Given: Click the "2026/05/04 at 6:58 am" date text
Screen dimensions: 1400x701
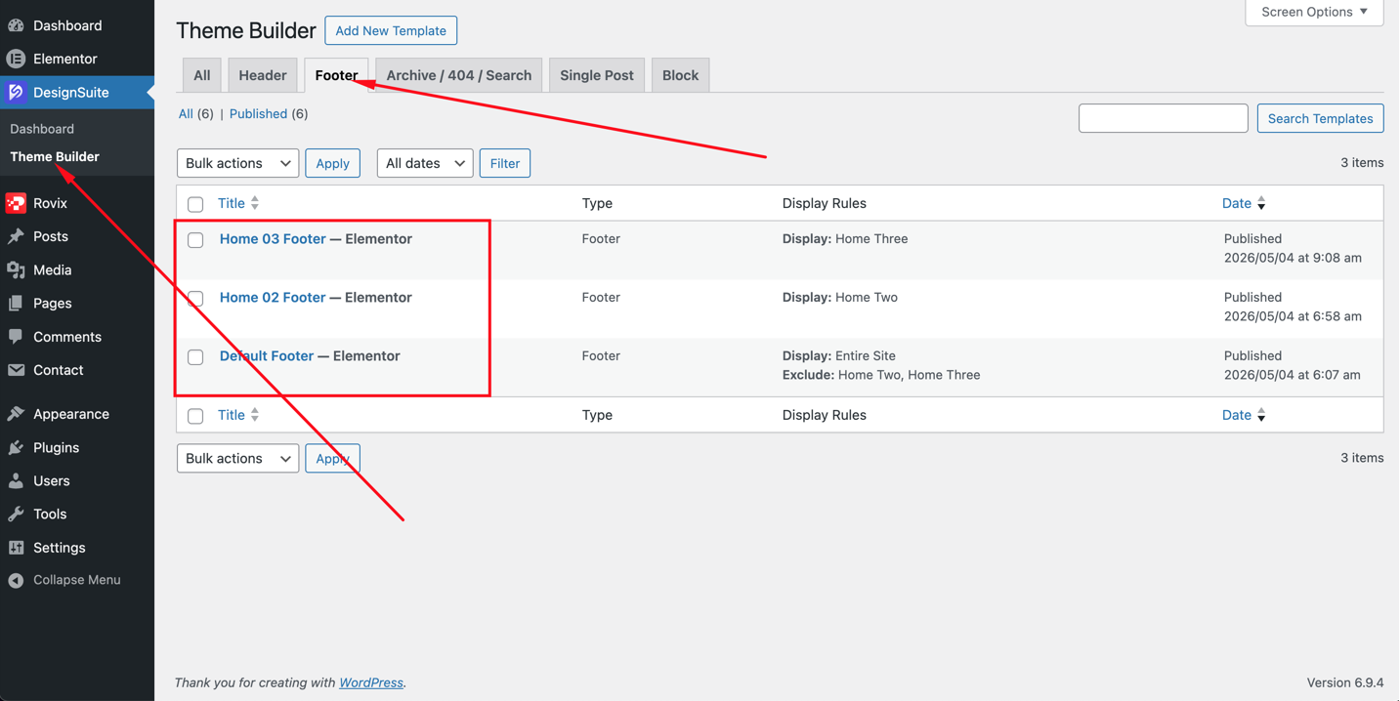Looking at the screenshot, I should 1293,316.
